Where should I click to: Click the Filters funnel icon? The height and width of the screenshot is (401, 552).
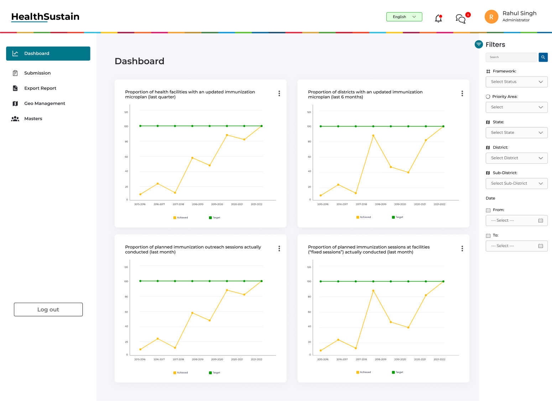click(x=479, y=44)
